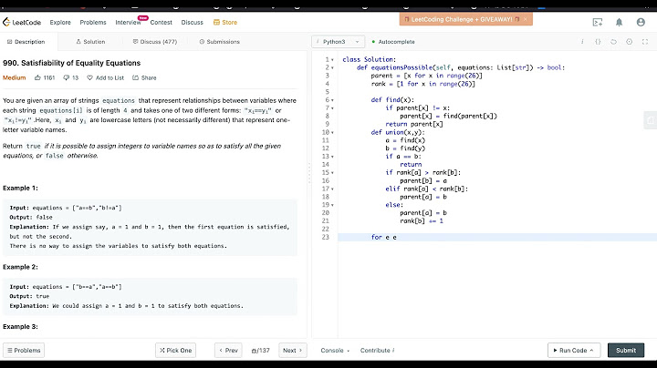Like the problem with thumbs up 1161
657x368 pixels.
pyautogui.click(x=45, y=77)
